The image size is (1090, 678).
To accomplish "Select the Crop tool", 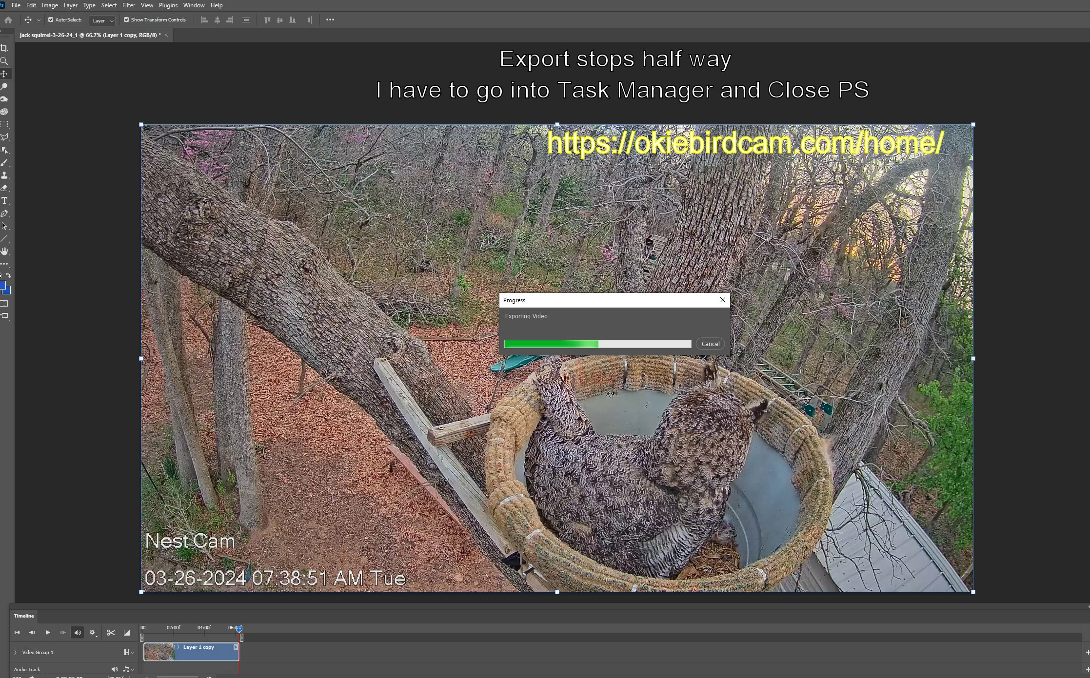I will (x=4, y=48).
